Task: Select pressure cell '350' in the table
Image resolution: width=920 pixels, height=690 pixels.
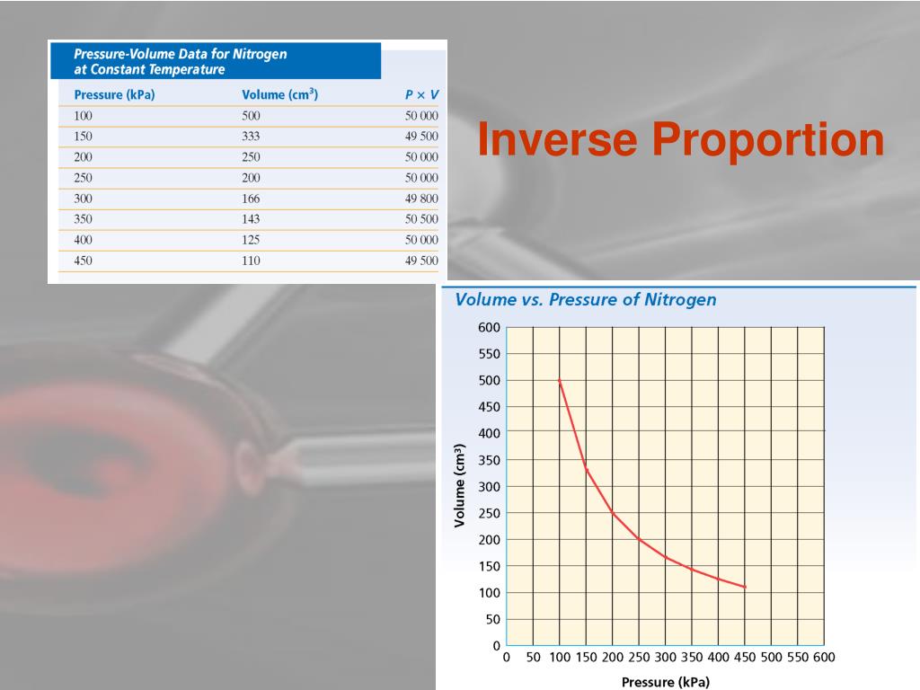Action: pyautogui.click(x=83, y=219)
